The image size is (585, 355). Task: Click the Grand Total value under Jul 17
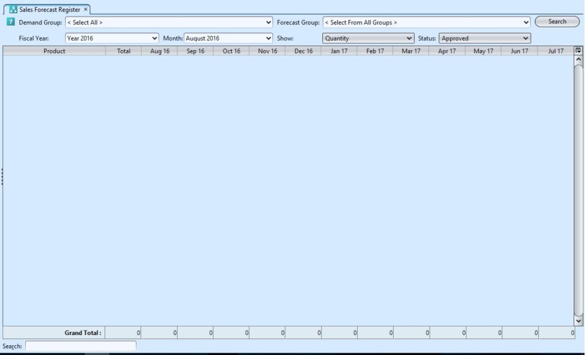pyautogui.click(x=556, y=333)
